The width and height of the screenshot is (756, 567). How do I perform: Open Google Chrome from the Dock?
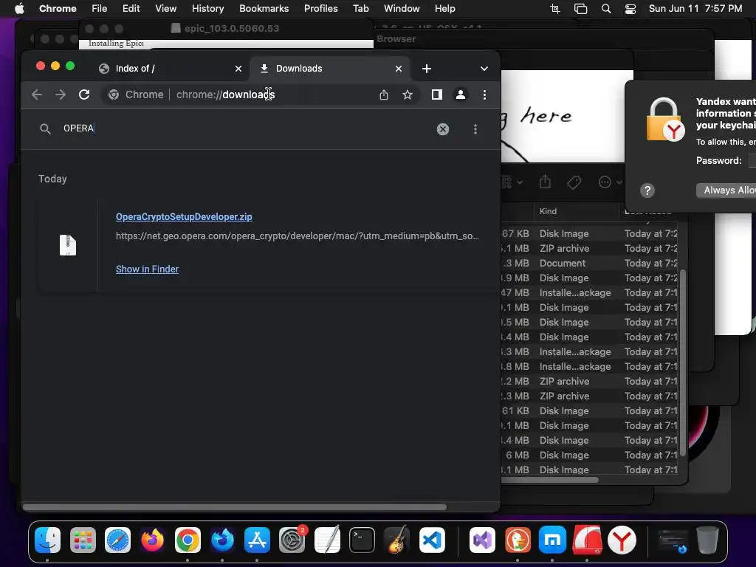tap(188, 540)
